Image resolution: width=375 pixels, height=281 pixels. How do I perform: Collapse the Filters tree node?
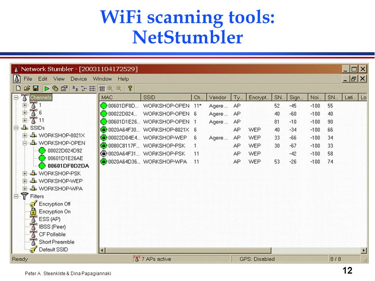(x=16, y=196)
